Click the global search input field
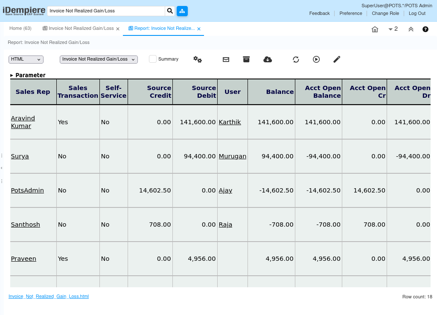Viewport: 437px width, 315px height. (106, 11)
